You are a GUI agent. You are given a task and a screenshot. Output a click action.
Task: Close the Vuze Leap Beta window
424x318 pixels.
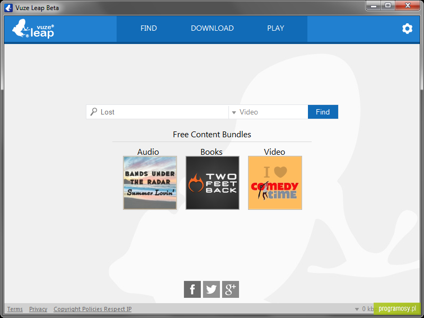point(408,6)
